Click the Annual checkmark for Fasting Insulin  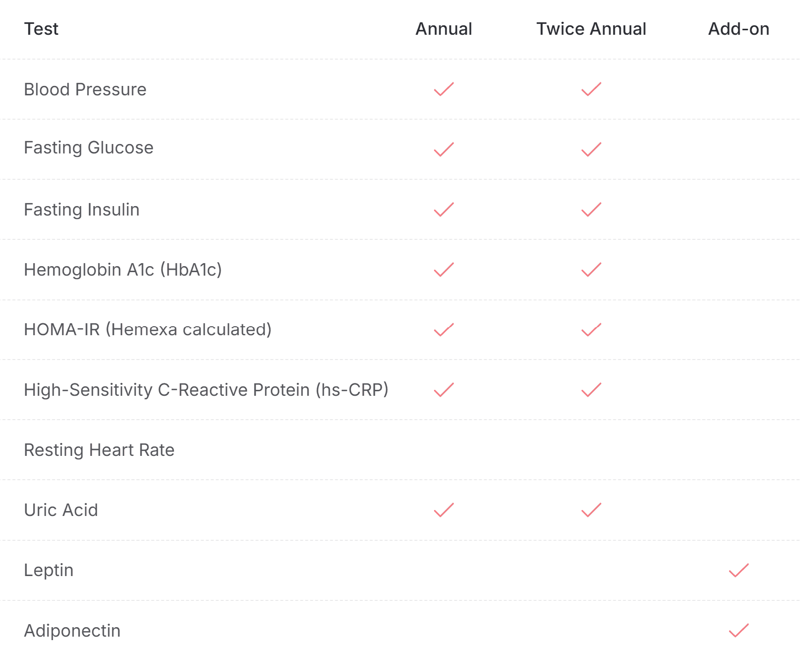[444, 210]
